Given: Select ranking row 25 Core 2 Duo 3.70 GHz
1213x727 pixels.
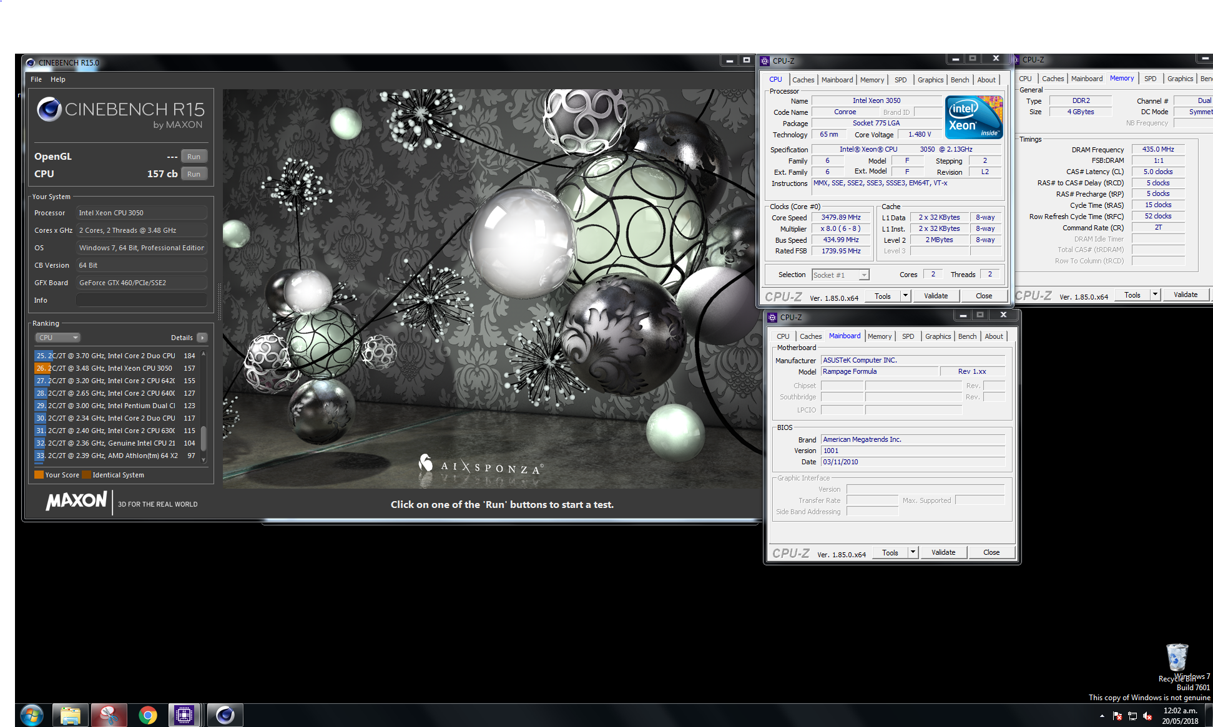Looking at the screenshot, I should click(115, 356).
